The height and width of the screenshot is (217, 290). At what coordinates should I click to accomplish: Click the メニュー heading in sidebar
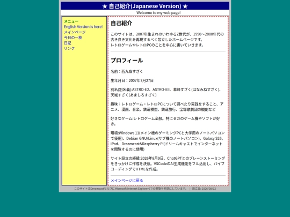tap(71, 21)
